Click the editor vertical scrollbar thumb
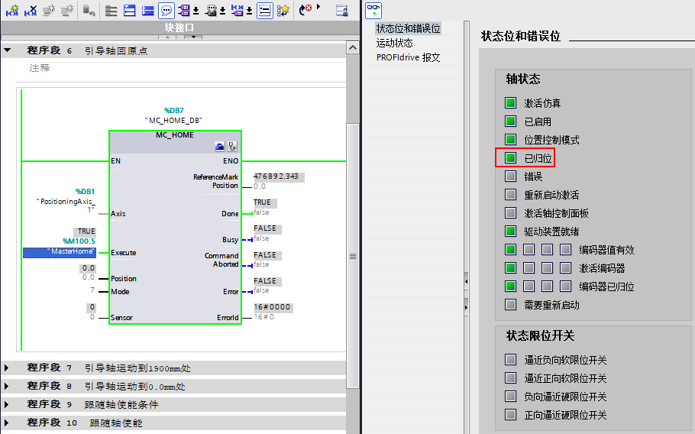Screen dimensions: 695x434 coord(353,256)
